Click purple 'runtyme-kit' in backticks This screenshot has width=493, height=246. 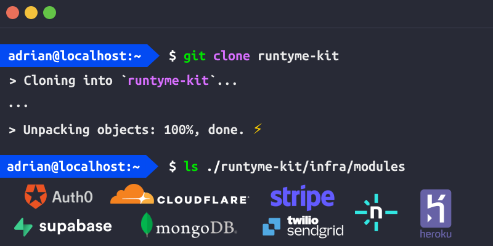point(168,81)
